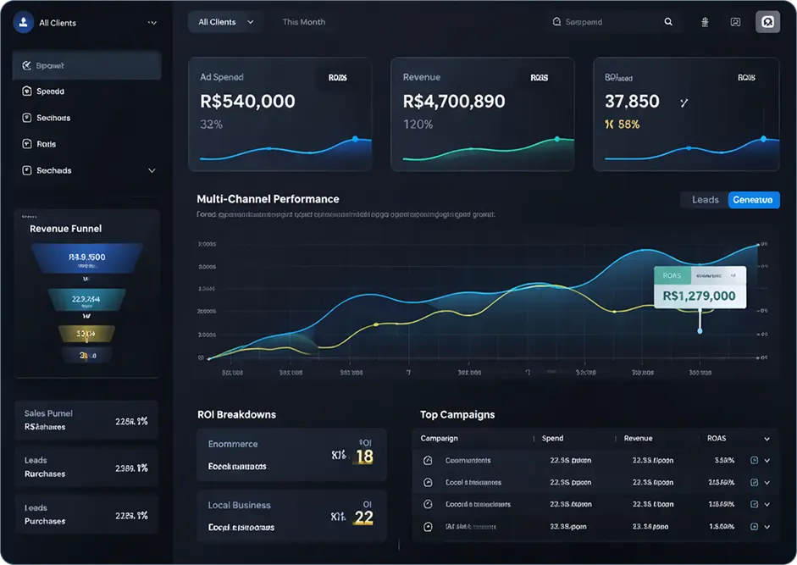Click the globe icon in top bar
This screenshot has width=797, height=565.
[705, 22]
